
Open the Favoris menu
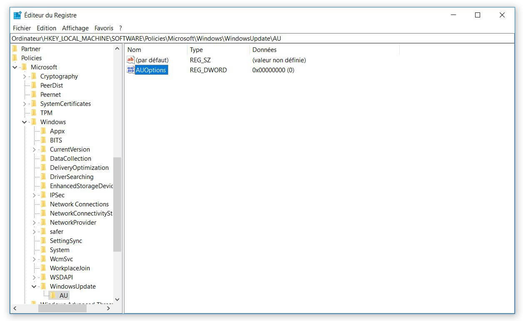pos(104,28)
